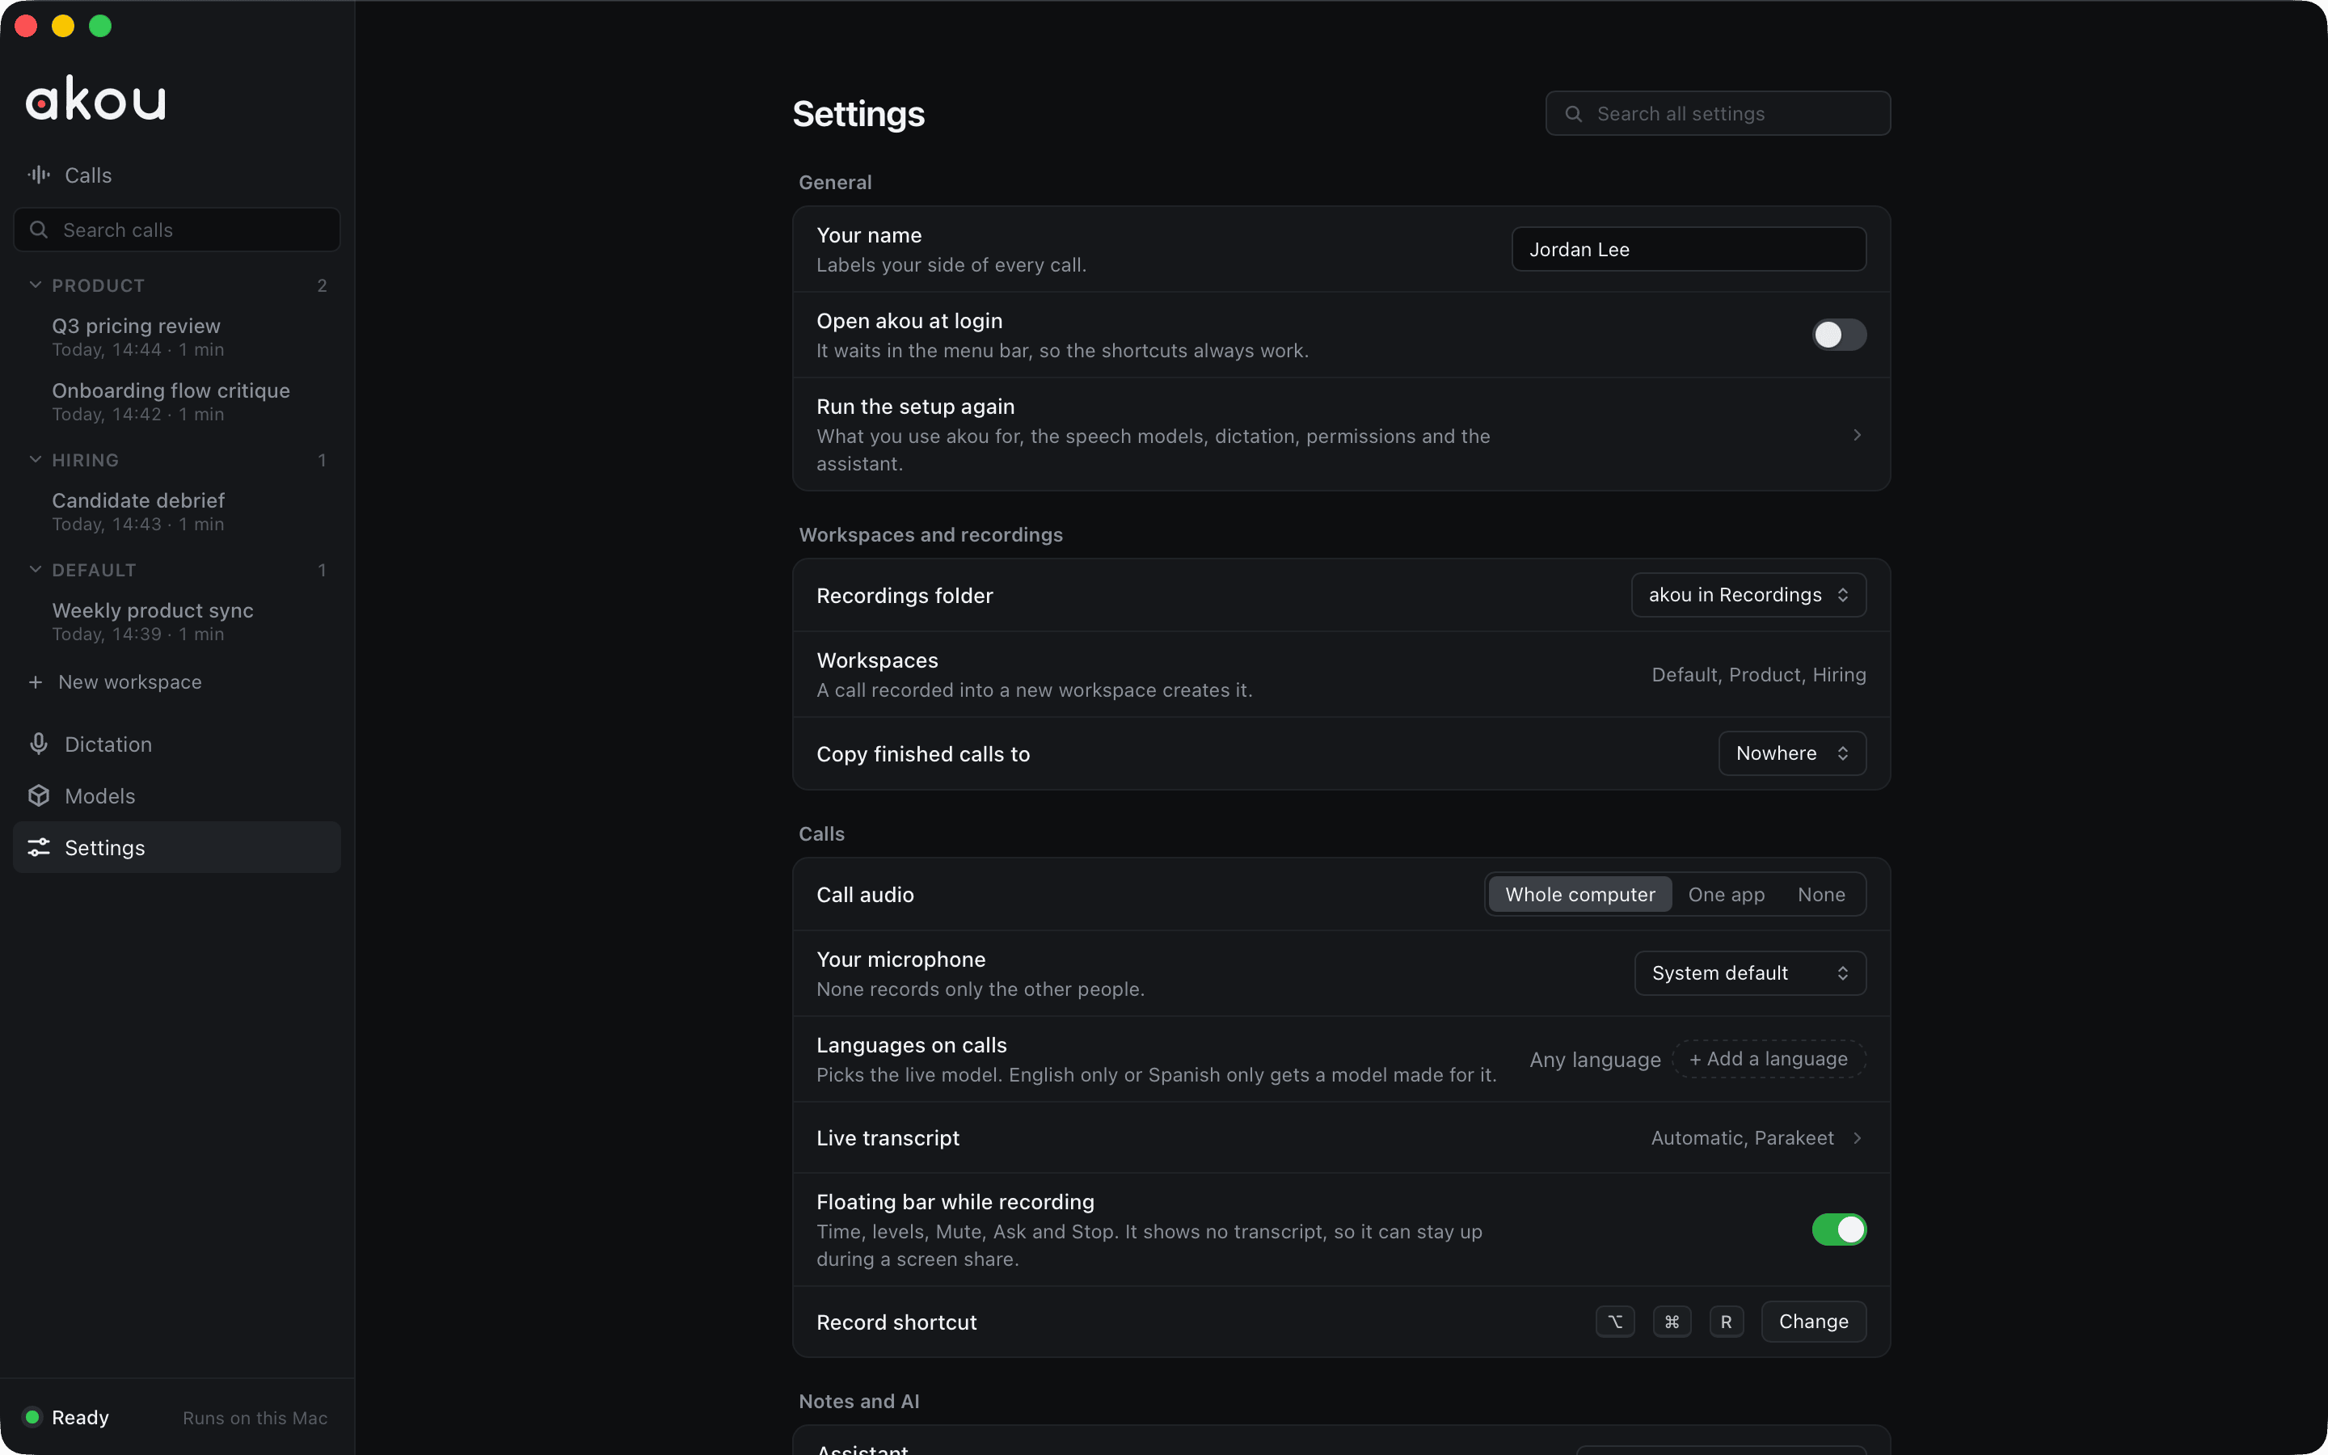This screenshot has width=2328, height=1455.
Task: Select the Settings sidebar item
Action: [x=177, y=847]
